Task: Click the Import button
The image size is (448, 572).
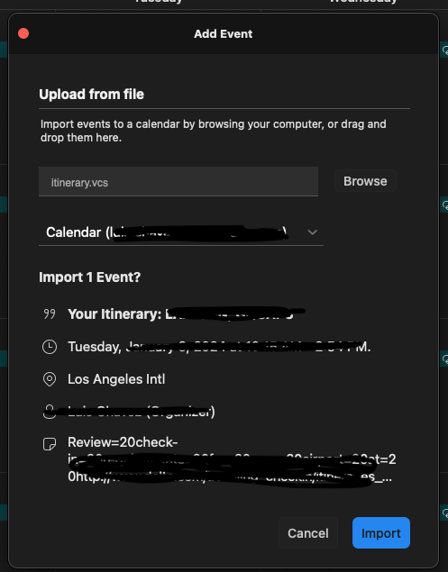Action: [380, 532]
